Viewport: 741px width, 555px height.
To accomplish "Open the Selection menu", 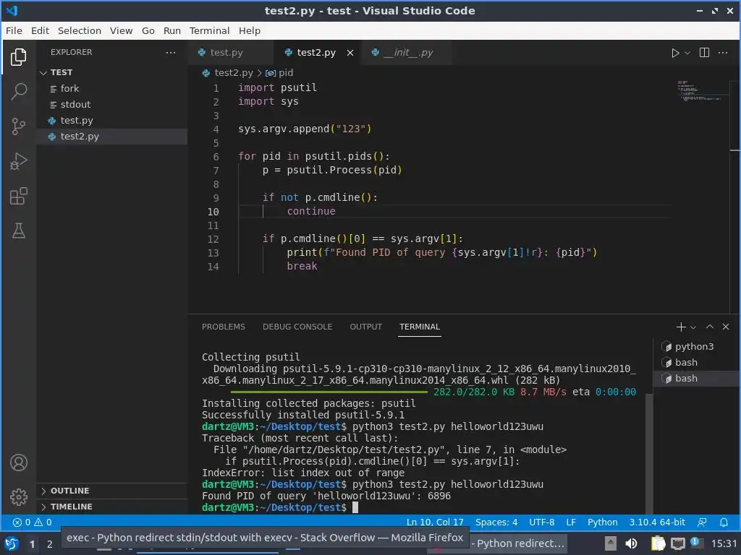I will [80, 30].
